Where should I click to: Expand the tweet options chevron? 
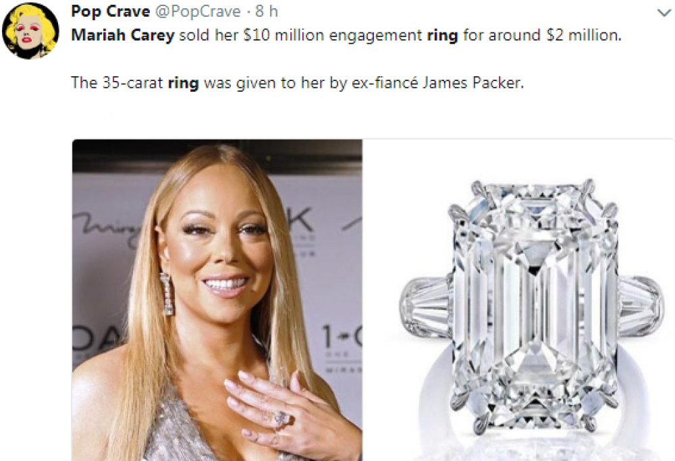tap(664, 13)
